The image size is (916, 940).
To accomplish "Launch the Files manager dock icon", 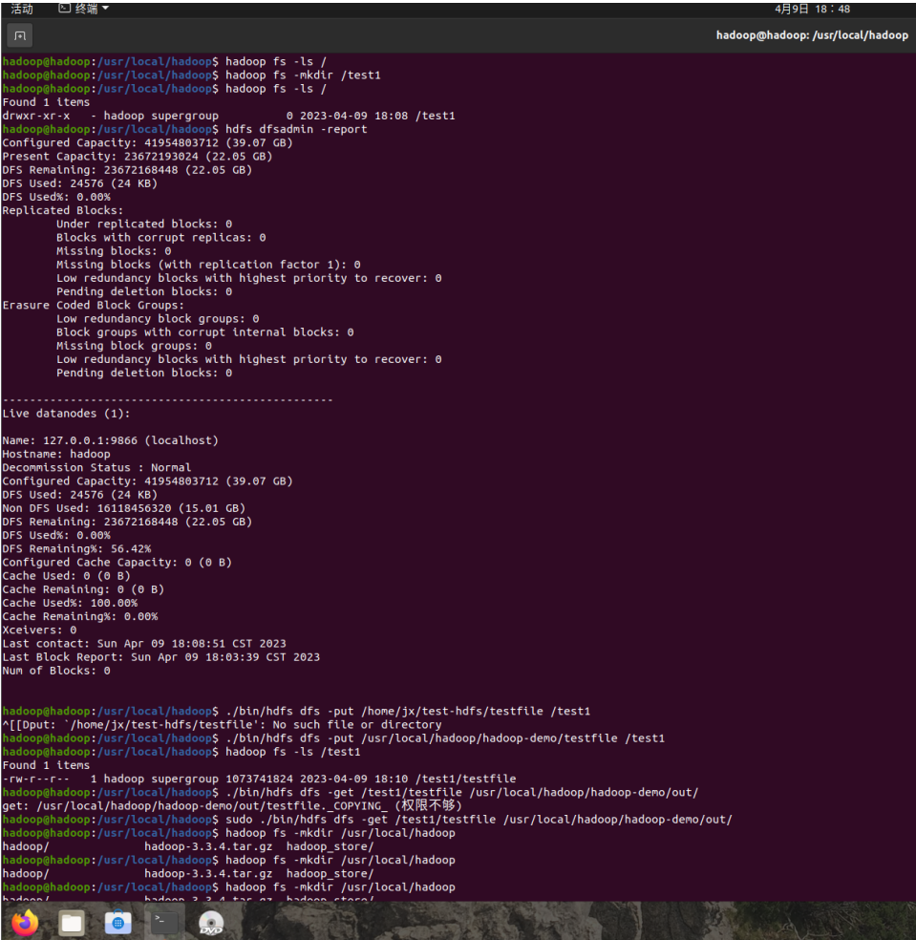I will coord(72,923).
